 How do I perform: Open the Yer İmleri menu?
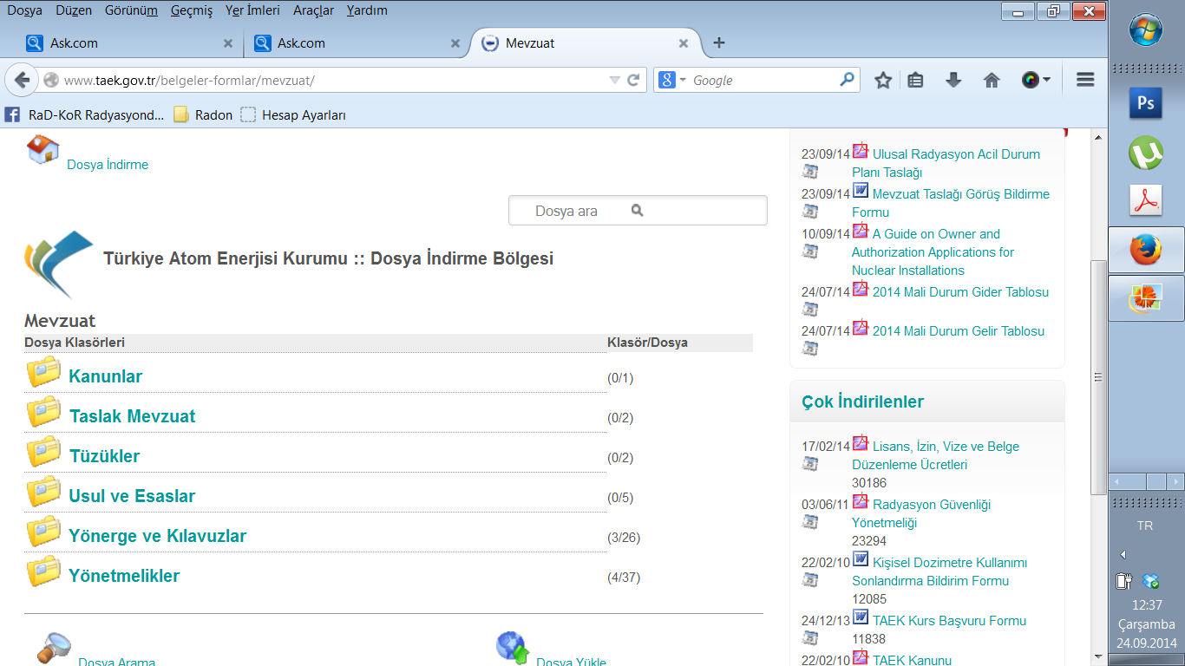252,10
